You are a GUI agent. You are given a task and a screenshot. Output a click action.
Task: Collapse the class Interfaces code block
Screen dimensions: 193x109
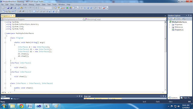pos(5,83)
